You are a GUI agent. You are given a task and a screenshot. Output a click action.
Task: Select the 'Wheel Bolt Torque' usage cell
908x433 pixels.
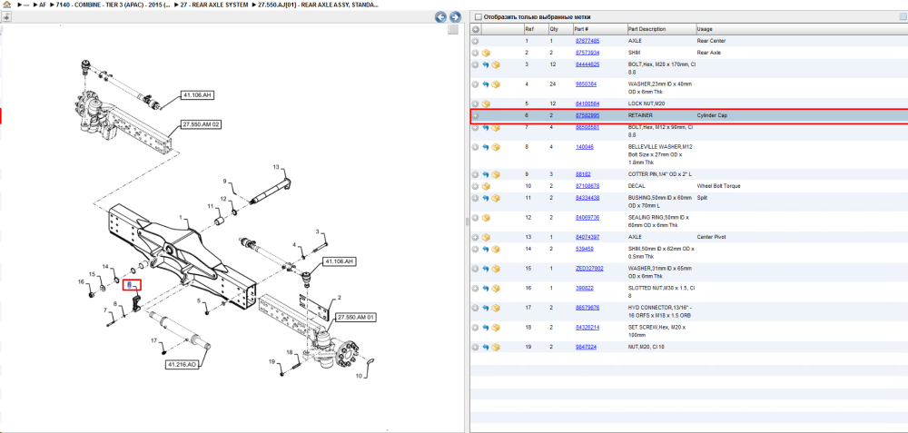point(718,186)
